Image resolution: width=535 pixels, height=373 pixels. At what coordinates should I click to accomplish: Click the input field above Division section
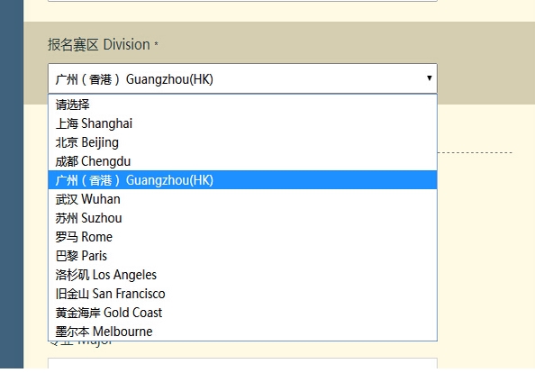pyautogui.click(x=242, y=1)
